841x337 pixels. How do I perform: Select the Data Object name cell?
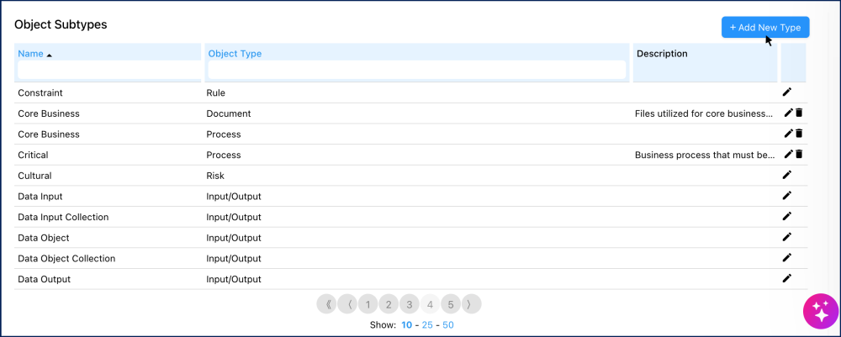click(x=44, y=237)
